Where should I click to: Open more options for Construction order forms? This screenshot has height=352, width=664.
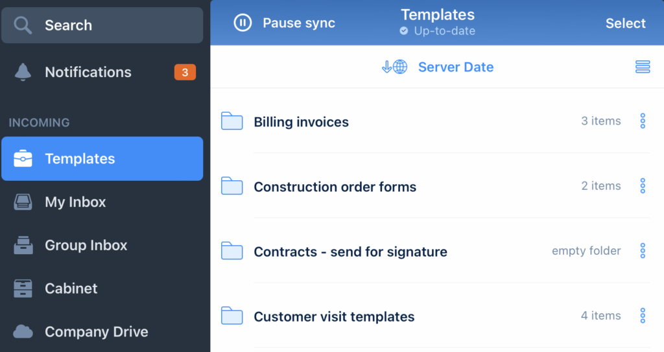642,186
